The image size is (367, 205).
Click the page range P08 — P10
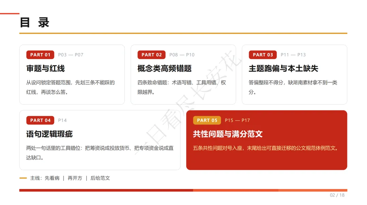pos(182,55)
